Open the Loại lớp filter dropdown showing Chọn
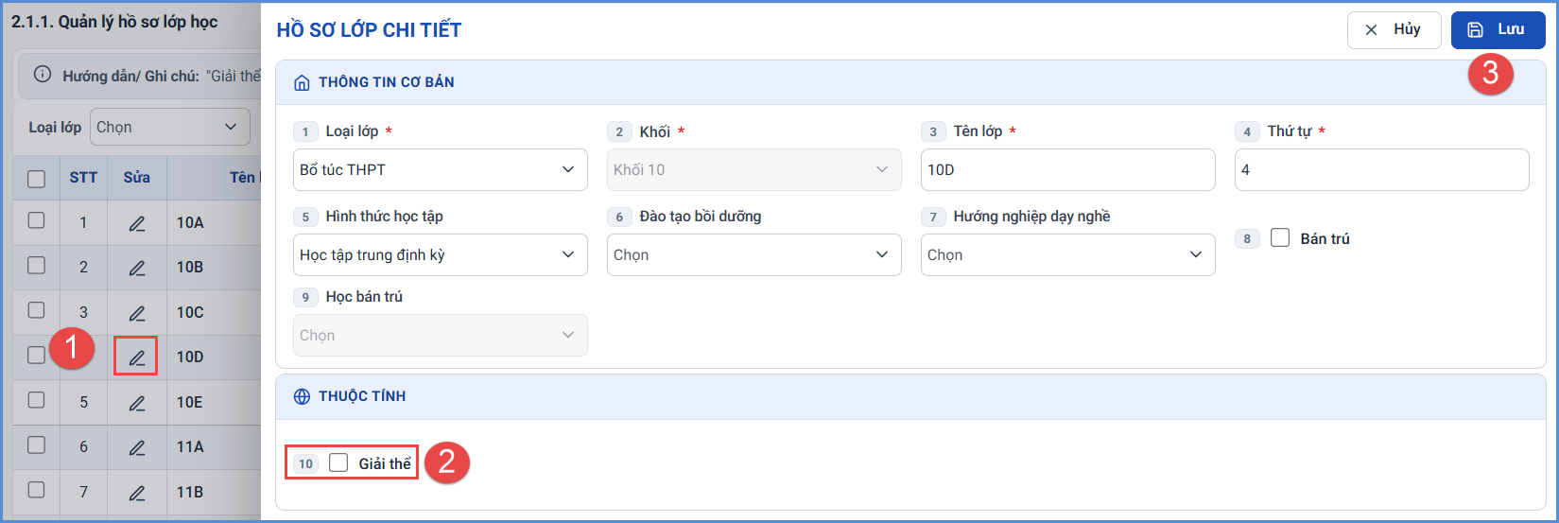This screenshot has width=1559, height=523. (x=170, y=127)
